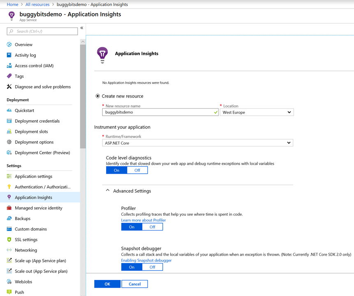Enable Snapshot debugger with On
Image resolution: width=354 pixels, height=296 pixels.
(x=132, y=267)
